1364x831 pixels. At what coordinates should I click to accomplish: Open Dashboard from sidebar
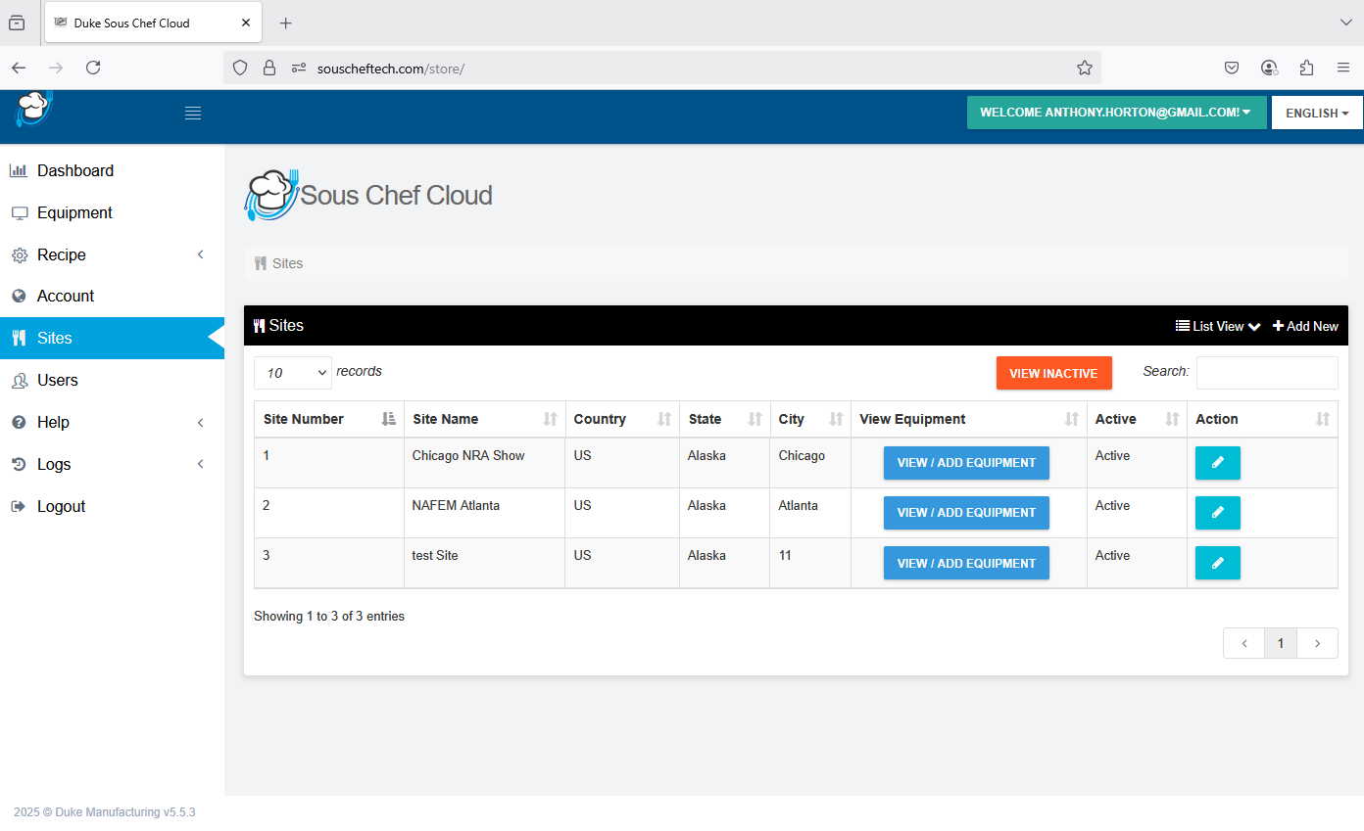click(112, 170)
